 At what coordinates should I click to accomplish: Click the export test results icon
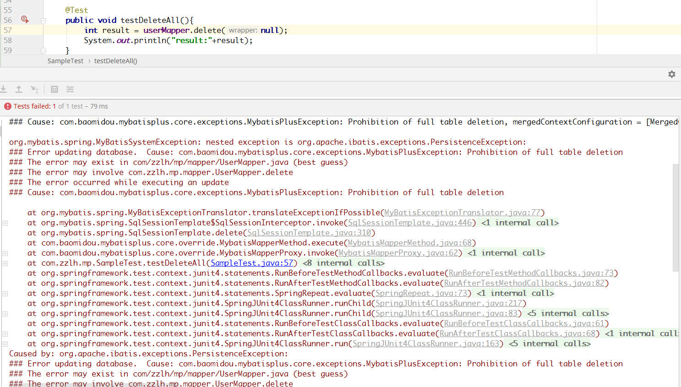[x=19, y=89]
